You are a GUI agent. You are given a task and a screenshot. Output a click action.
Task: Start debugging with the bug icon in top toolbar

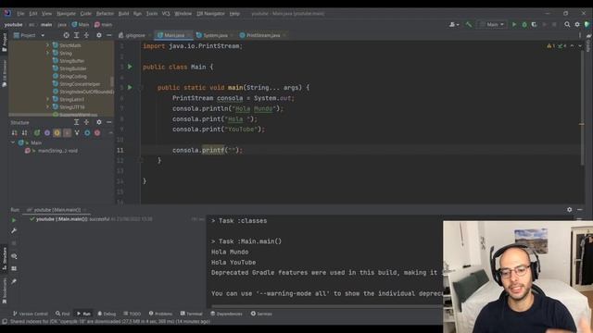click(524, 25)
